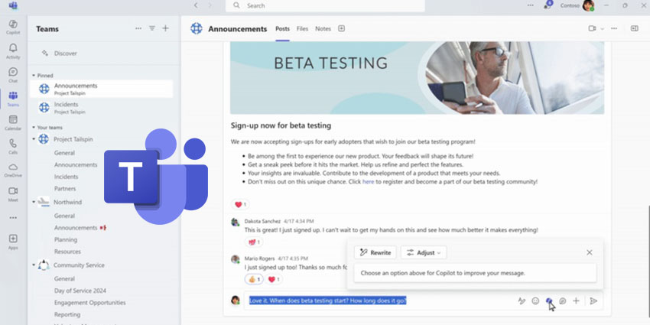650x325 pixels.
Task: Open Meet in the app rail
Action: pos(13,193)
